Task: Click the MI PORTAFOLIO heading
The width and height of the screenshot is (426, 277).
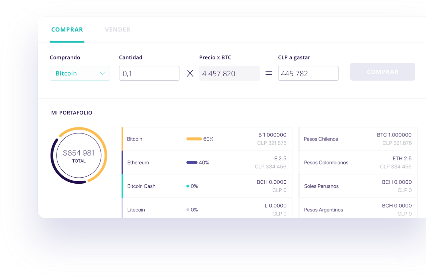Action: [x=72, y=113]
